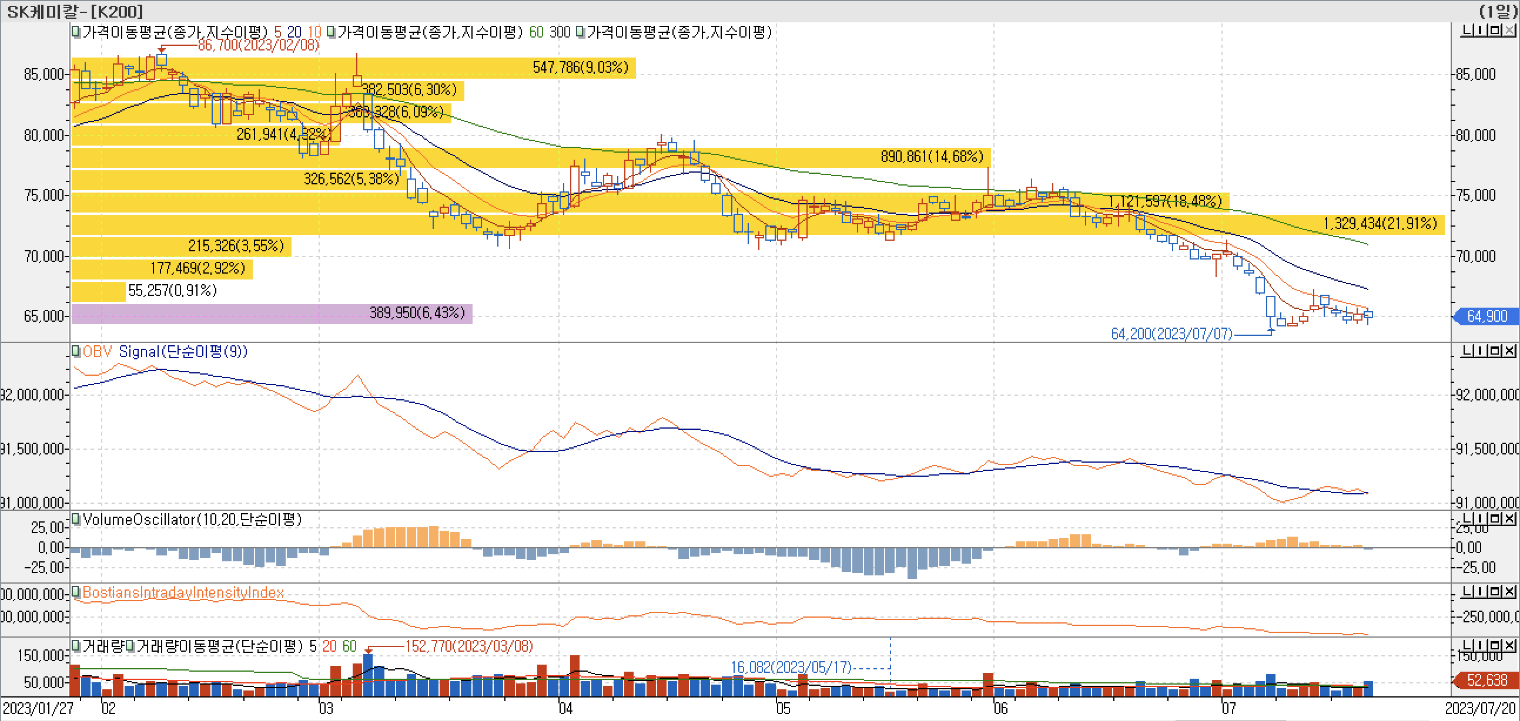Close the OBV panel with its X icon
The image size is (1520, 721).
coord(1509,351)
